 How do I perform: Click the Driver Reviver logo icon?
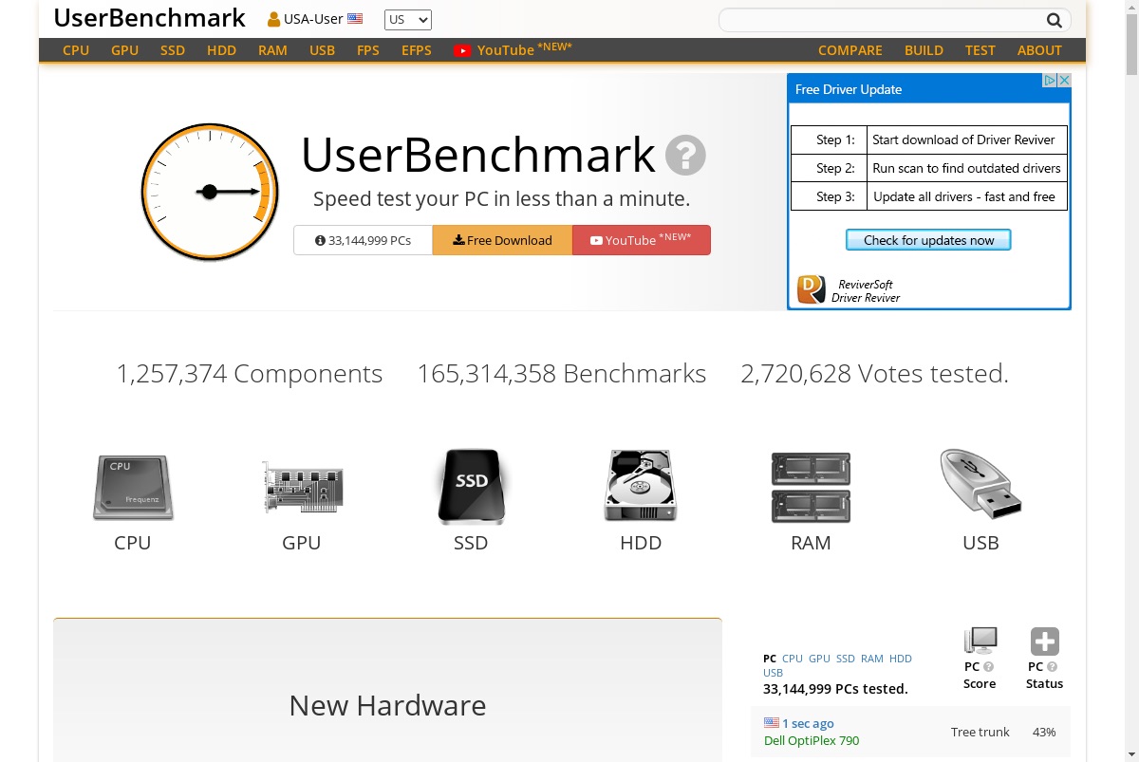tap(812, 289)
